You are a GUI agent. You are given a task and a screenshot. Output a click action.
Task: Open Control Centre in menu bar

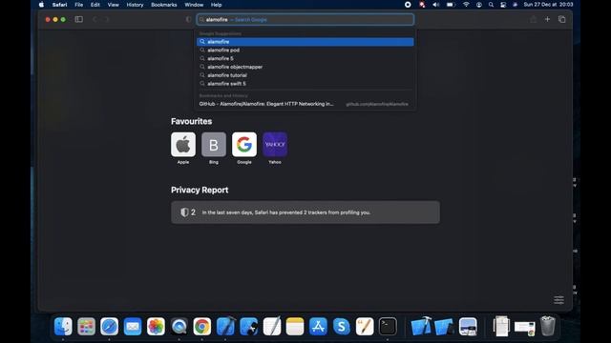503,5
